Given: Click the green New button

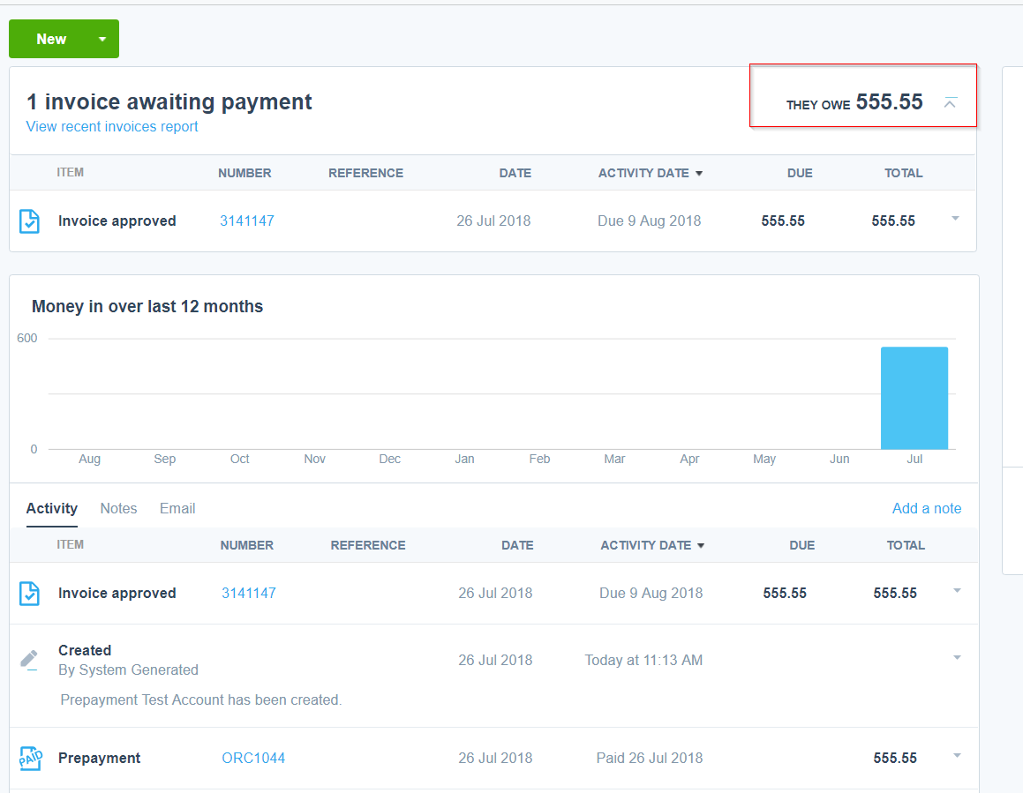Looking at the screenshot, I should coord(51,39).
